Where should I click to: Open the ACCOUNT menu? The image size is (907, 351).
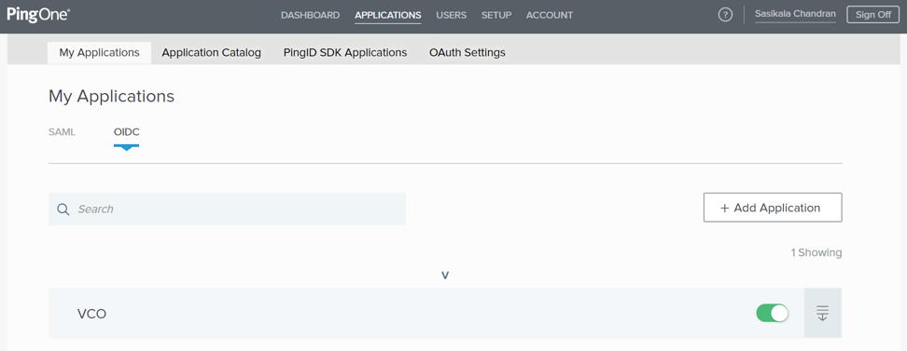(550, 15)
